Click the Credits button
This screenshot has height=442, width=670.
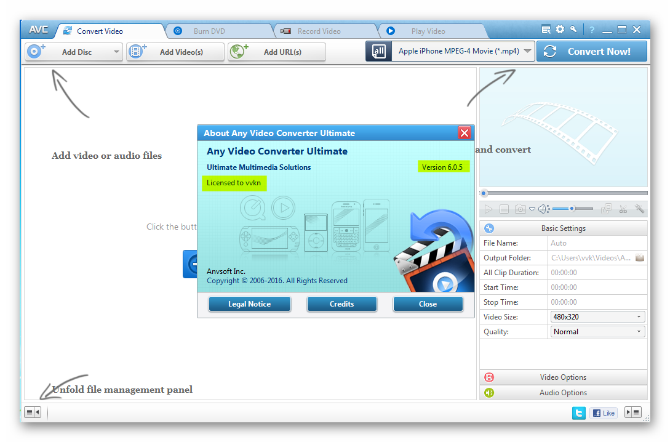(342, 304)
